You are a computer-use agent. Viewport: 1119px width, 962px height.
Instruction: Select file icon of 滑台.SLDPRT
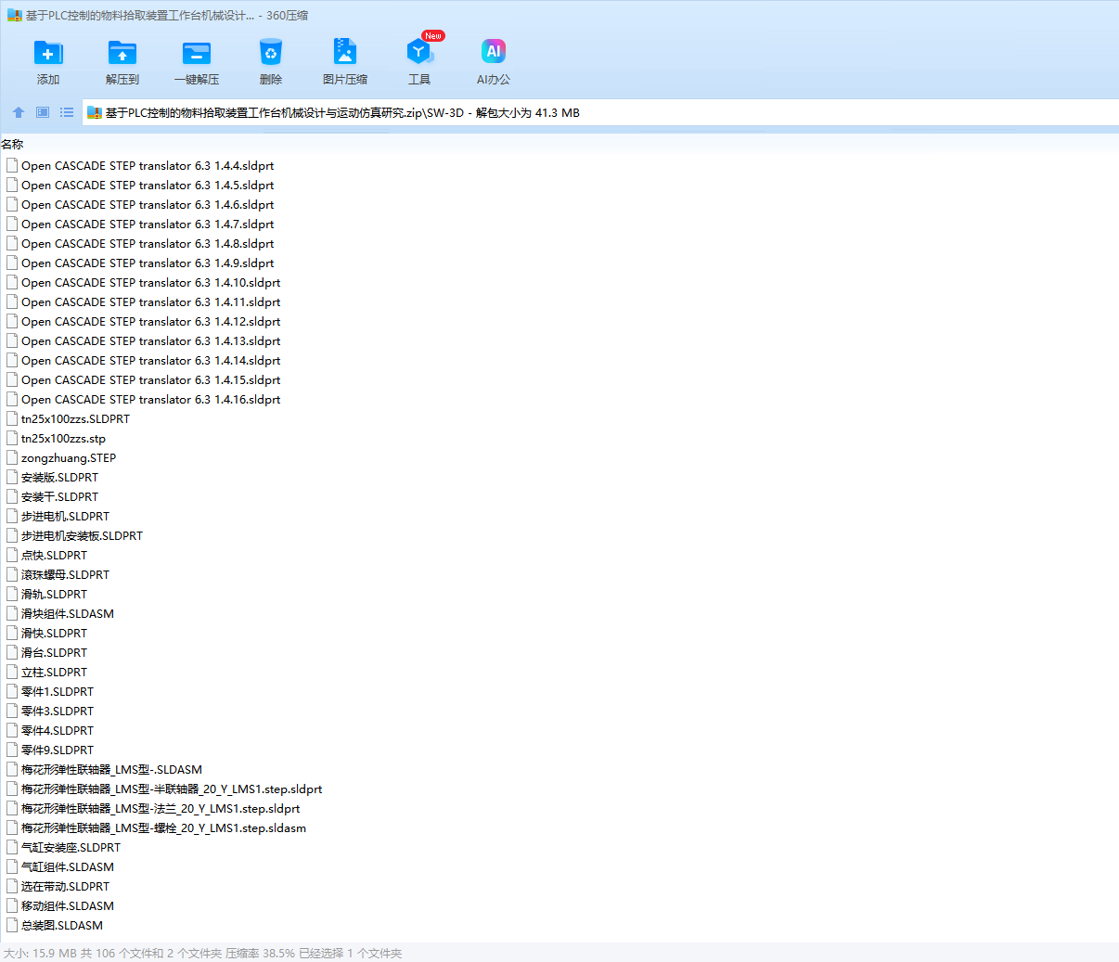[12, 652]
